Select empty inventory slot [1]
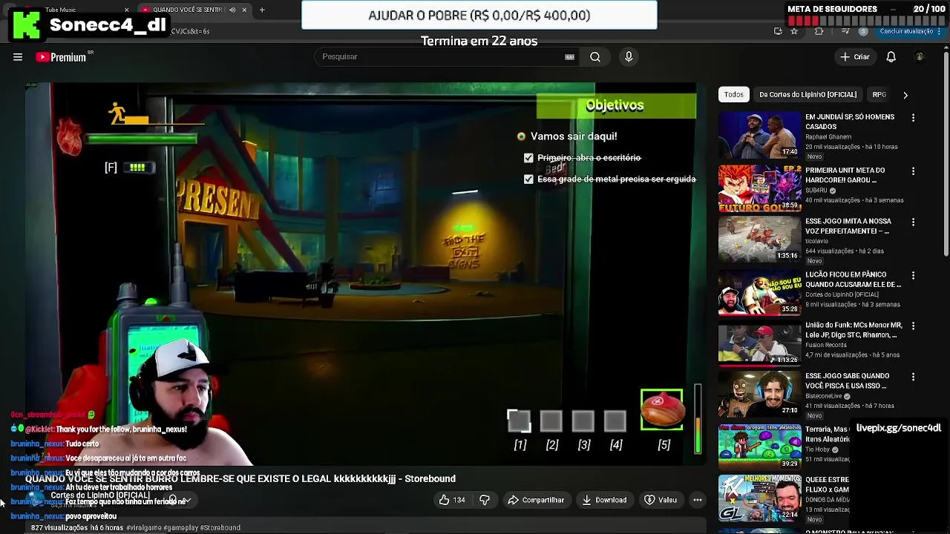Screen dimensions: 950x534 click(x=520, y=421)
